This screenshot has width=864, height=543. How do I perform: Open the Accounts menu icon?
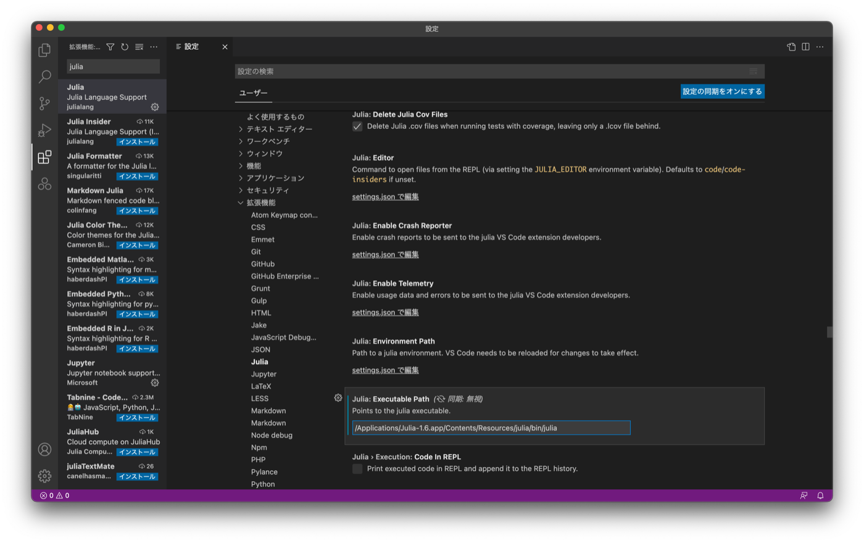pyautogui.click(x=44, y=449)
